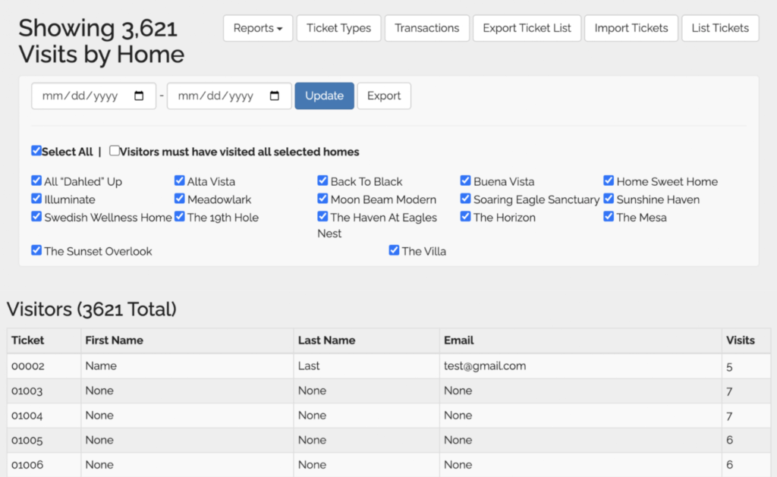This screenshot has height=477, width=777.
Task: Select the ticket 01003 row
Action: pos(27,391)
